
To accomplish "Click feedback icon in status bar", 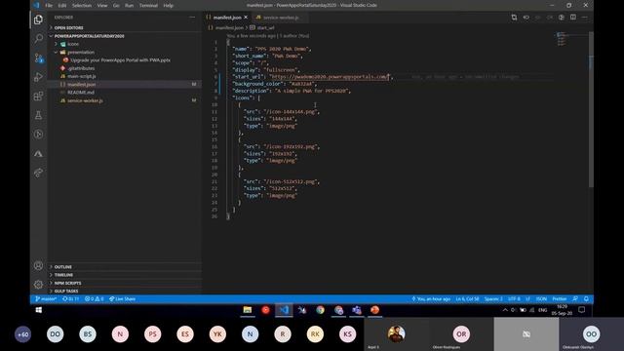I will point(575,299).
